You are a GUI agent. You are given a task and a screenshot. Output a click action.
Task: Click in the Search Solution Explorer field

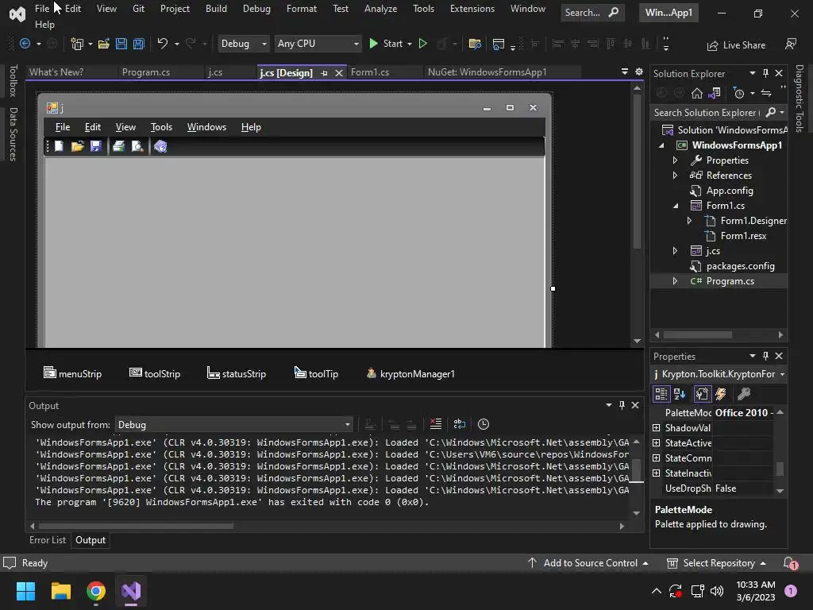click(x=707, y=113)
